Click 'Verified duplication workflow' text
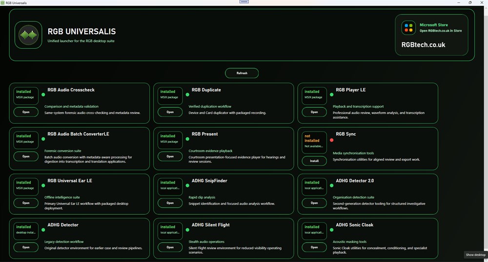The width and height of the screenshot is (488, 262). pos(210,107)
